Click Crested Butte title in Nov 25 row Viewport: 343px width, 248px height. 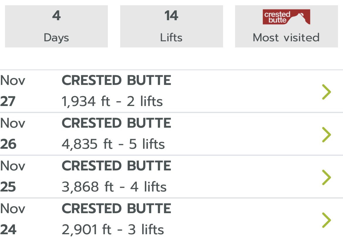116,166
